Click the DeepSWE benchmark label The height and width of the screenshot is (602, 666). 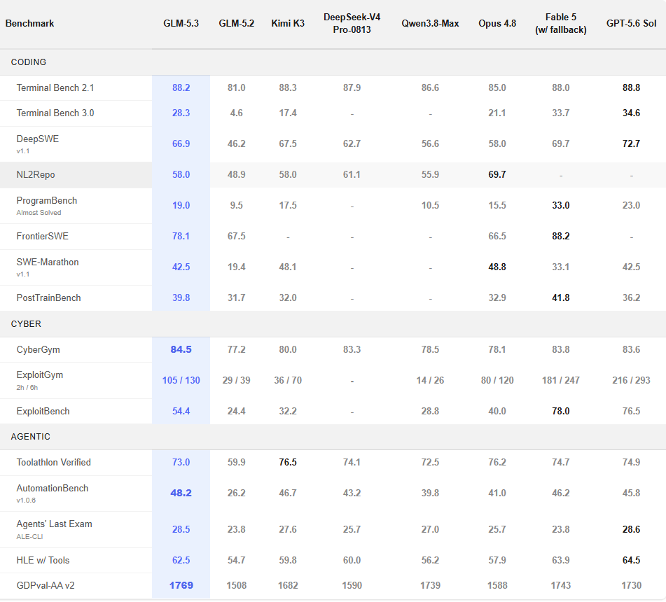point(37,139)
